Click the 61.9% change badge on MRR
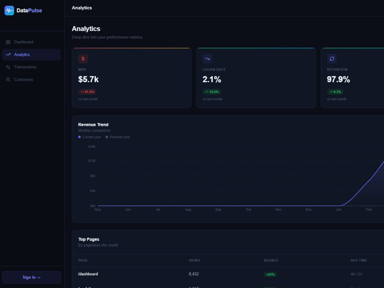 click(88, 92)
